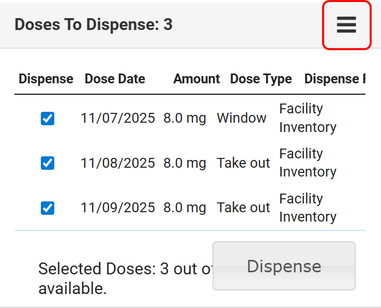Click the Window dose type cell
Image resolution: width=381 pixels, height=308 pixels.
241,118
